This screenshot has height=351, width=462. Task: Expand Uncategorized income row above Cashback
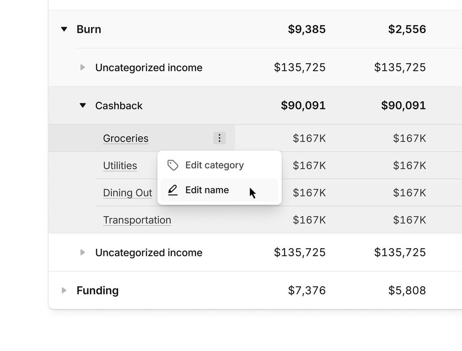[x=83, y=67]
